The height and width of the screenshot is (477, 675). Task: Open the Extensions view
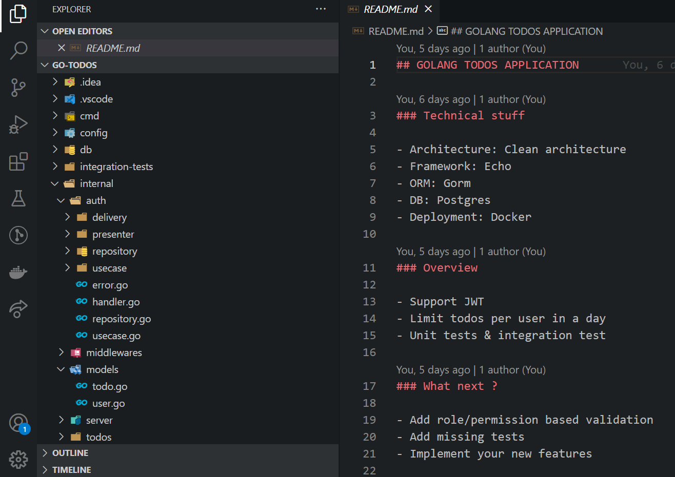(x=18, y=161)
